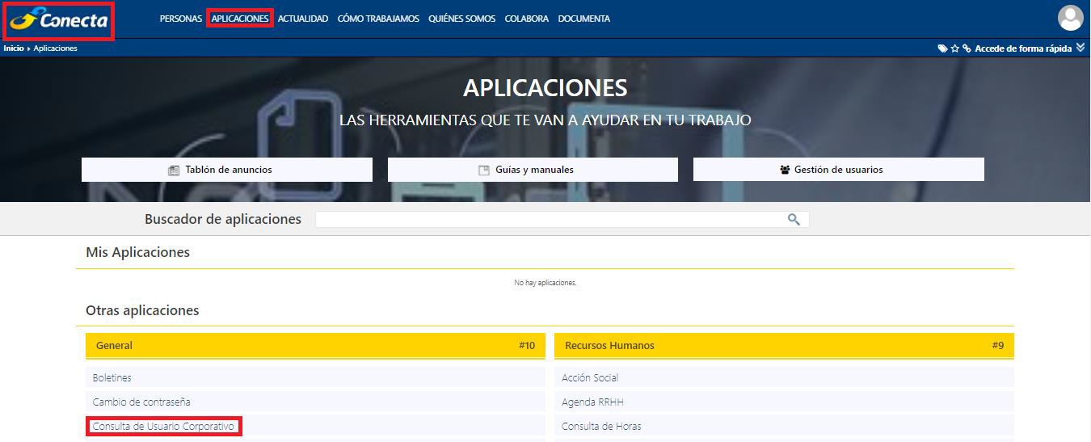Open the user profile avatar
This screenshot has height=442, width=1091.
(x=1071, y=18)
